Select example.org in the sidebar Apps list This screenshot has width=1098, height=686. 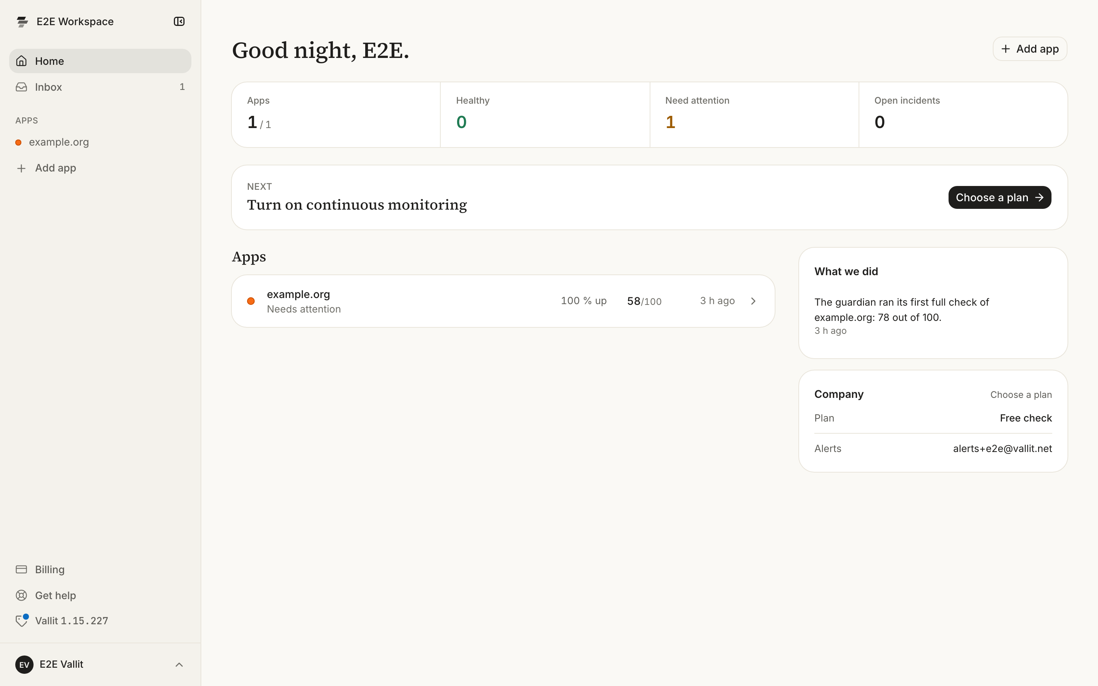coord(100,143)
